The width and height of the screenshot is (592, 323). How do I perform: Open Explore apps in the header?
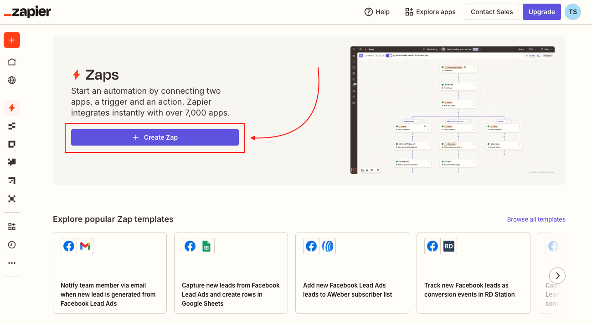tap(430, 12)
